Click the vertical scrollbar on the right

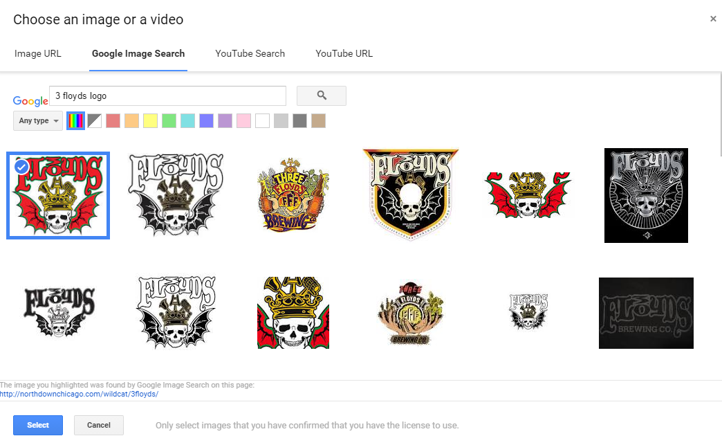tap(720, 115)
